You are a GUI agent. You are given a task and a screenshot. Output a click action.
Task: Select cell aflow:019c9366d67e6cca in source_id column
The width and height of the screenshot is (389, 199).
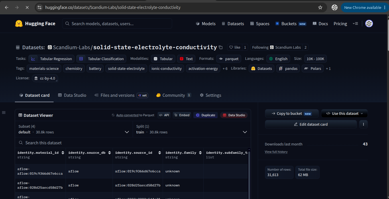pyautogui.click(x=138, y=171)
